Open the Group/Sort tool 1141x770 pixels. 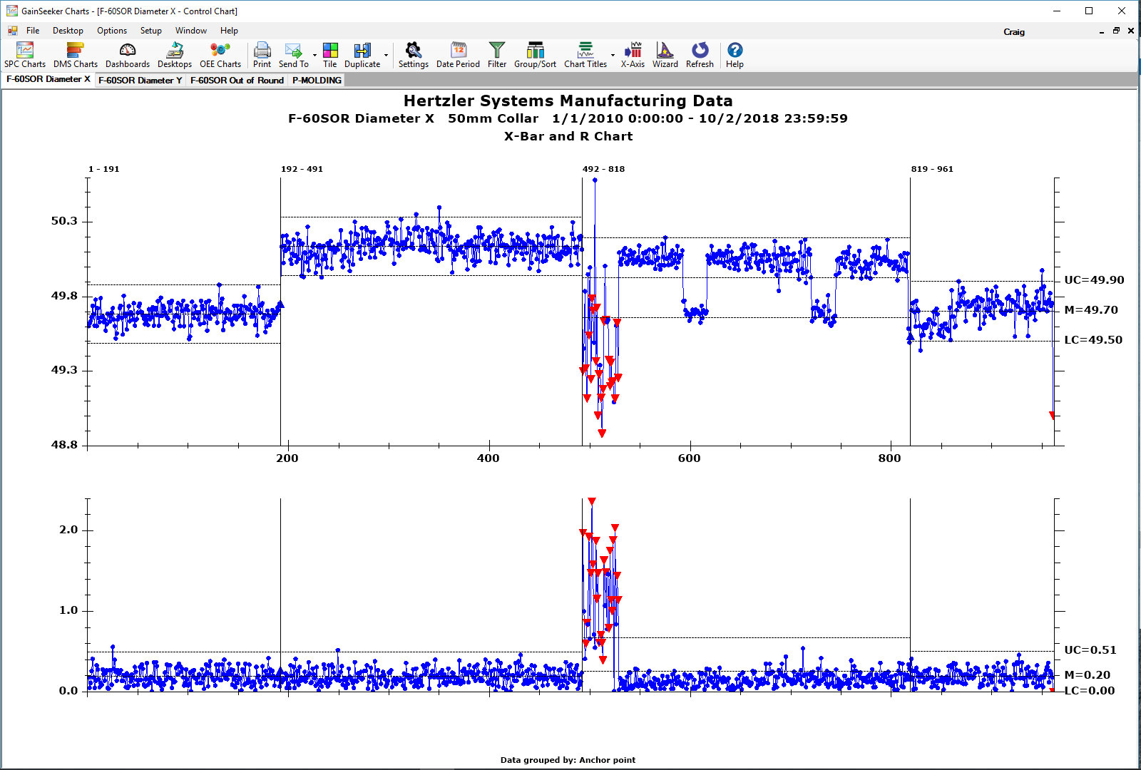pos(535,55)
